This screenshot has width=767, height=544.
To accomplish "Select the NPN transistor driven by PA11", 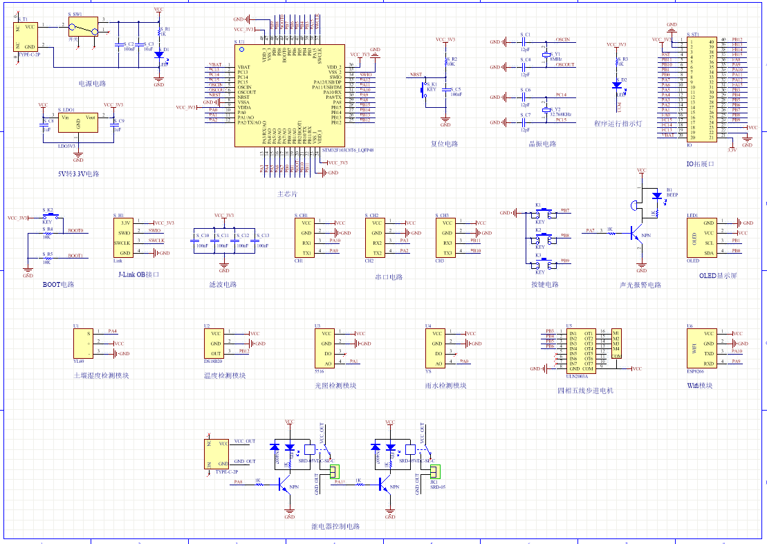I will point(385,485).
